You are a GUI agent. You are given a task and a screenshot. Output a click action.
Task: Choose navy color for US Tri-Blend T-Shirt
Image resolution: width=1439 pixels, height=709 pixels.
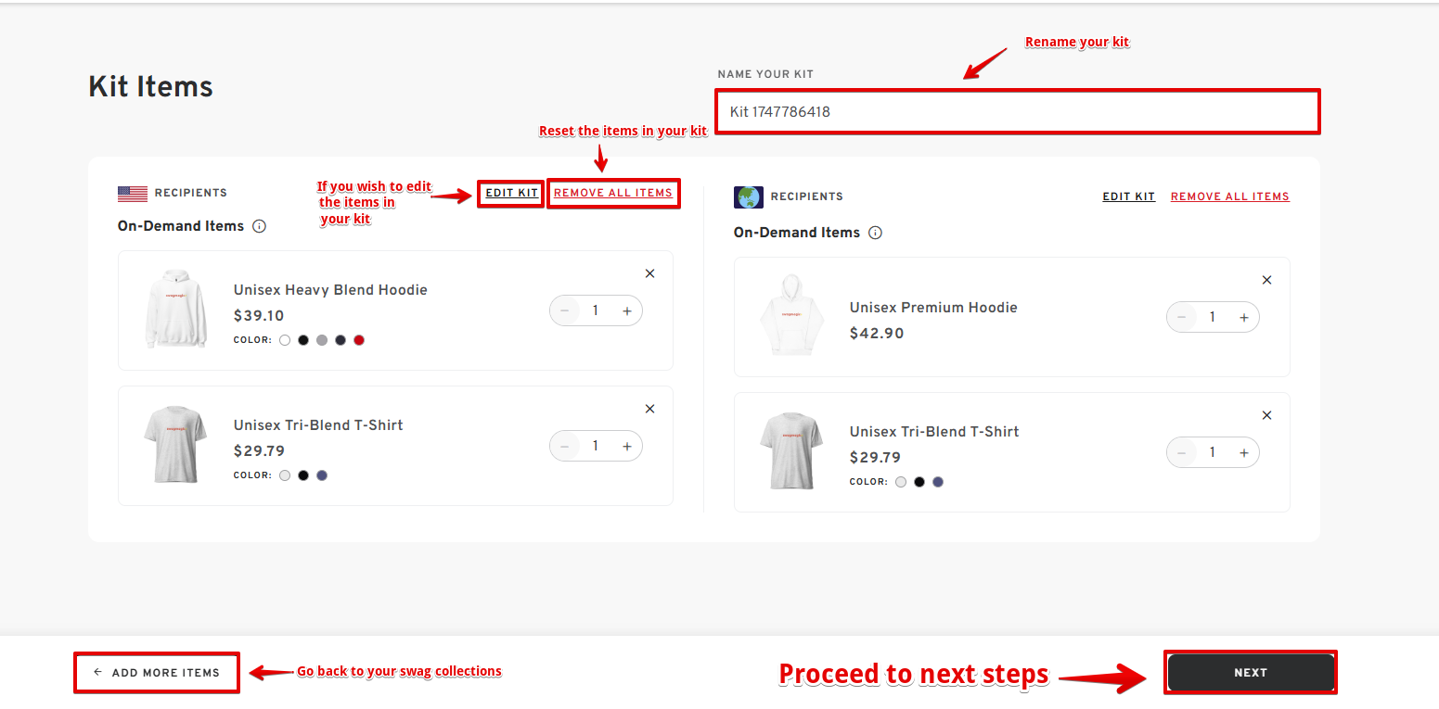pyautogui.click(x=322, y=475)
